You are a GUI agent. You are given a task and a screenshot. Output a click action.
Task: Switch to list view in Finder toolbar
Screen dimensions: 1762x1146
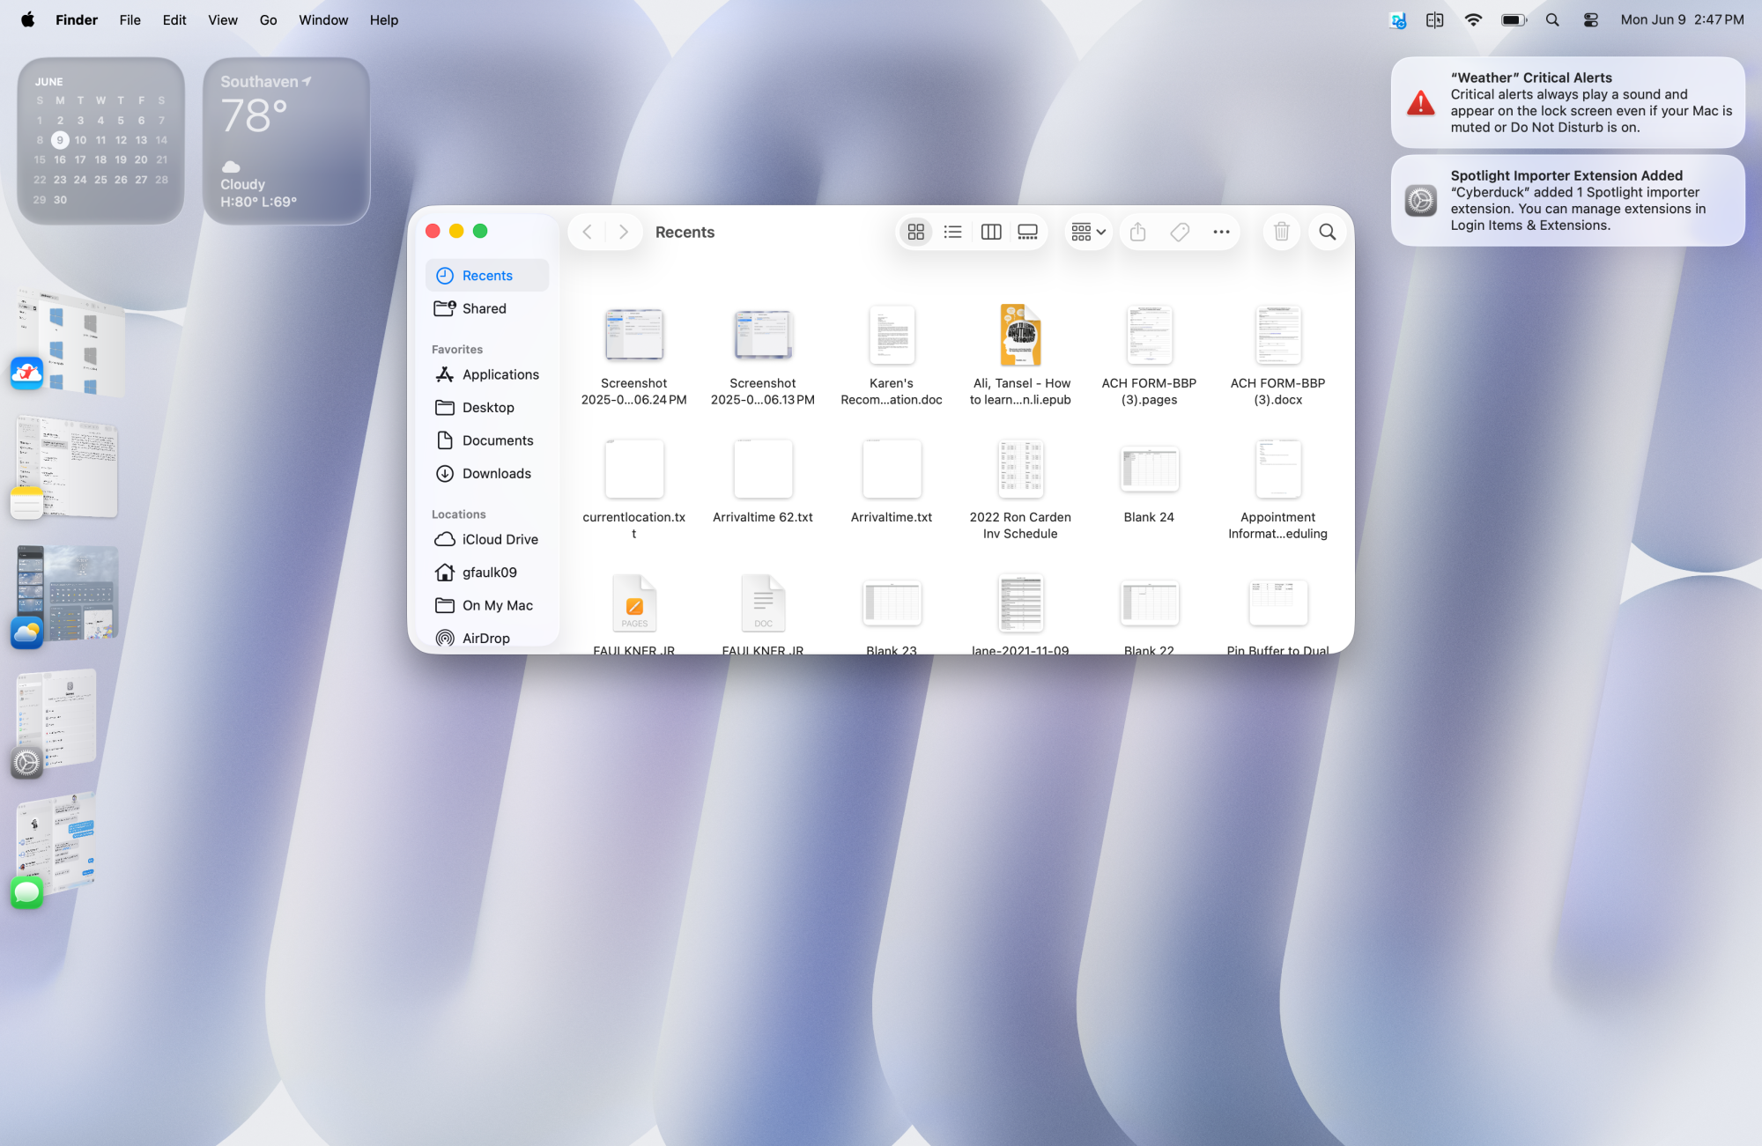(x=952, y=232)
